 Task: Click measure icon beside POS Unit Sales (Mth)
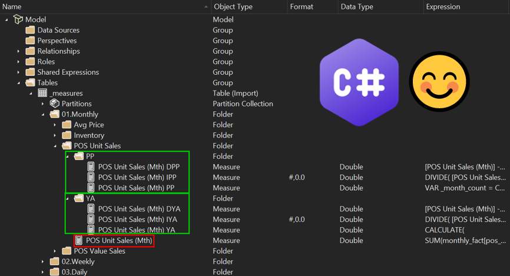point(79,241)
